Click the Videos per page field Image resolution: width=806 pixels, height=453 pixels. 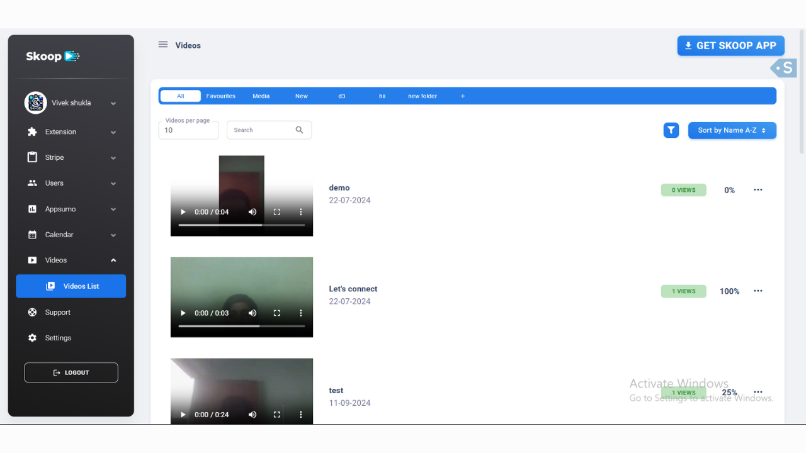[x=189, y=130]
